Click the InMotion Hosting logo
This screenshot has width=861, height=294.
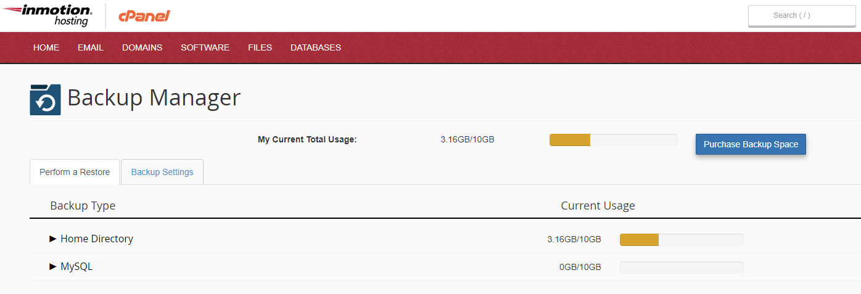point(47,15)
